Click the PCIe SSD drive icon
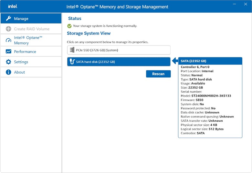This screenshot has height=173, width=252. pyautogui.click(x=72, y=50)
